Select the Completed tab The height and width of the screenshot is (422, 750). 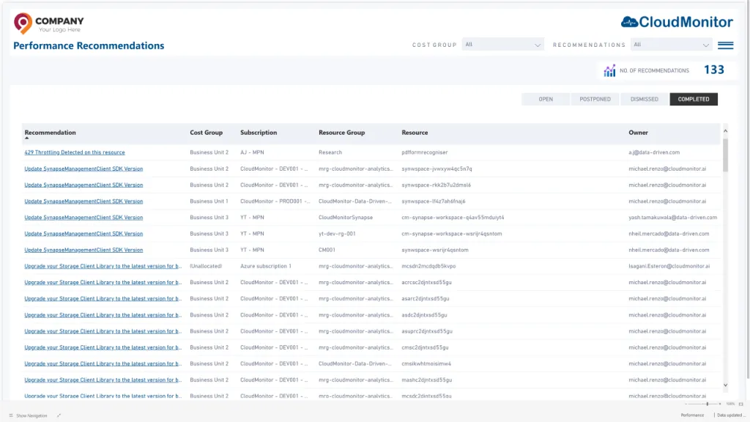click(694, 99)
